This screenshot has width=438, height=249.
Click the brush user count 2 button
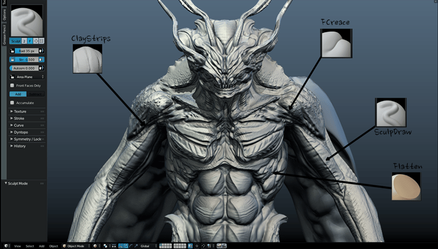coord(25,41)
